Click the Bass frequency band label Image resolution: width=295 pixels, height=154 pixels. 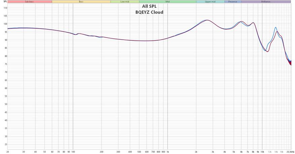pos(81,2)
